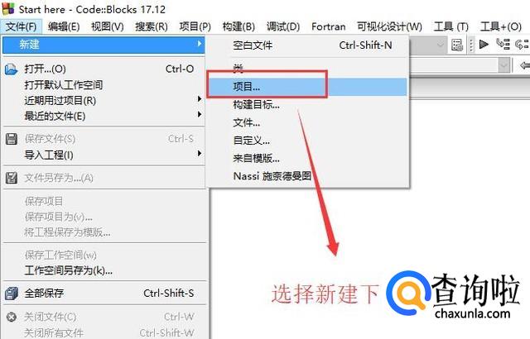
Task: Click the toolbar icon left of Run arrow
Action: (456, 45)
